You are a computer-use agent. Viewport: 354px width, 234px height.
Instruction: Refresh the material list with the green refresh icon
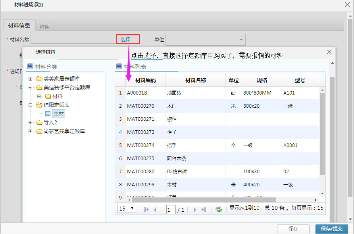218,209
